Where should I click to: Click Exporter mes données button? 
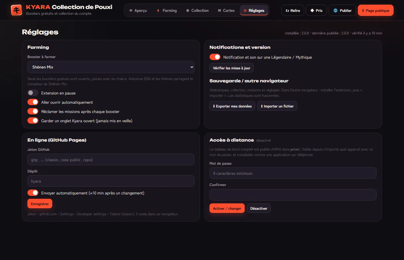(232, 106)
